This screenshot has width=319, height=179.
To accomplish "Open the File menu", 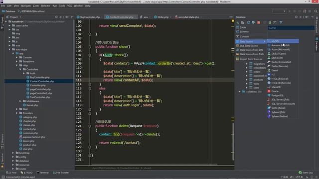I will 3,6.
